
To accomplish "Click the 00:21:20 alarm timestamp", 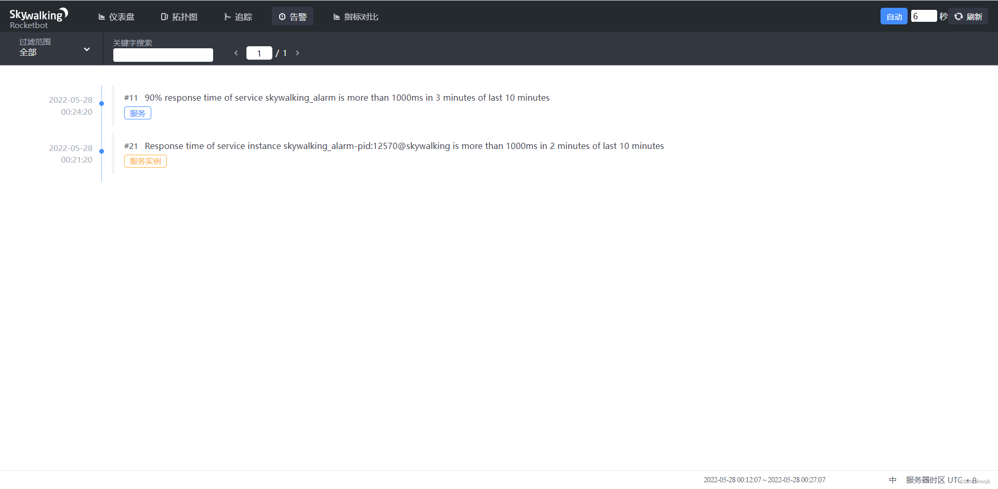I will [x=71, y=154].
